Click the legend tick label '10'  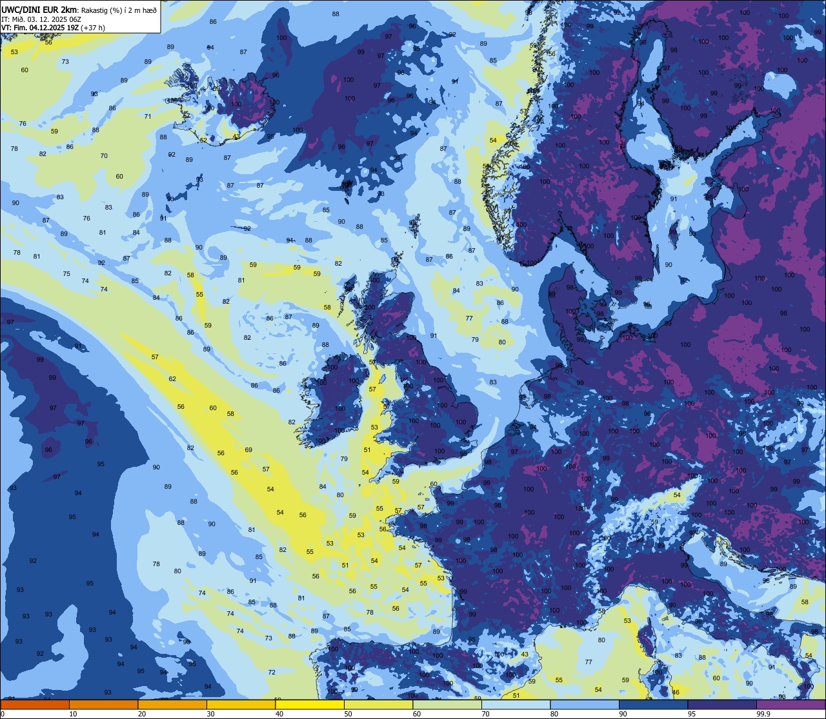[73, 714]
